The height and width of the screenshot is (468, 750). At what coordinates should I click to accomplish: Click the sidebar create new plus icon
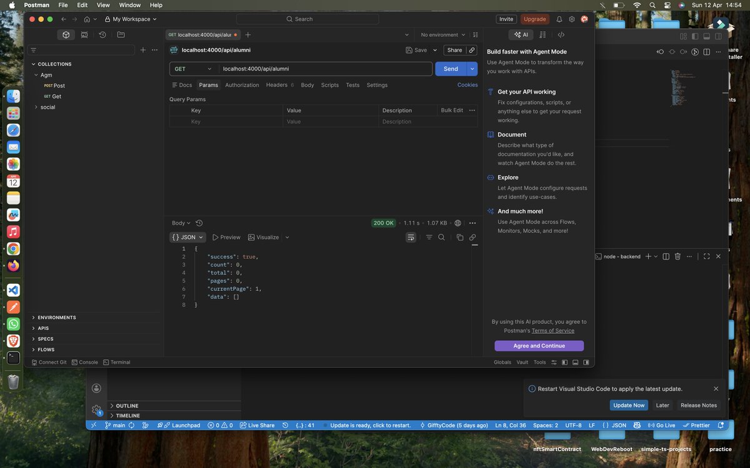coord(143,50)
